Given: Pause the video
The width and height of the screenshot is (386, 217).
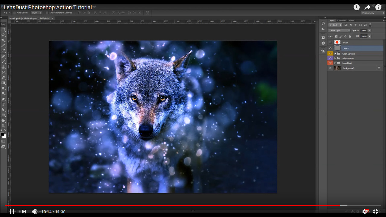Looking at the screenshot, I should click(x=12, y=212).
